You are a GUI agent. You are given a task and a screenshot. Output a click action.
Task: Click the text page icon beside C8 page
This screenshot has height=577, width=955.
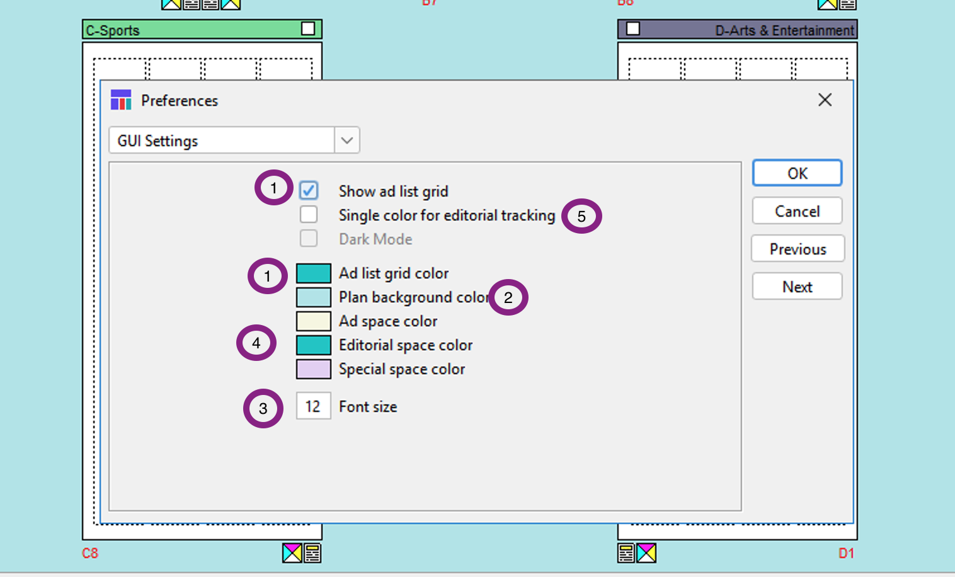coord(312,553)
